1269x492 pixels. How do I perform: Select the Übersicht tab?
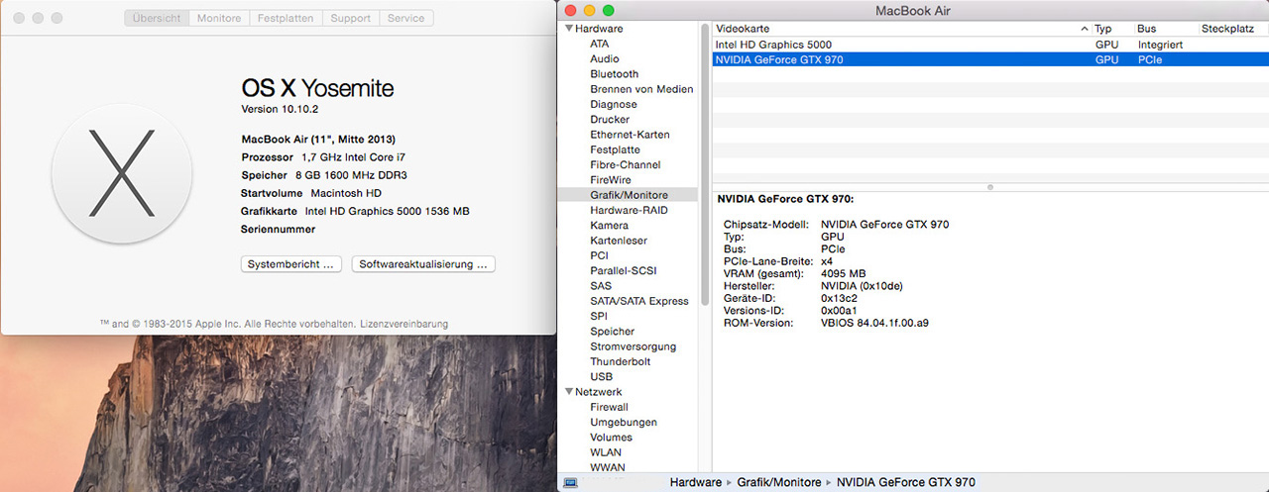pos(157,18)
